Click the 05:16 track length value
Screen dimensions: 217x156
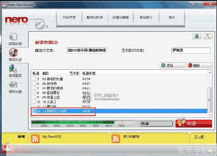tap(86, 102)
